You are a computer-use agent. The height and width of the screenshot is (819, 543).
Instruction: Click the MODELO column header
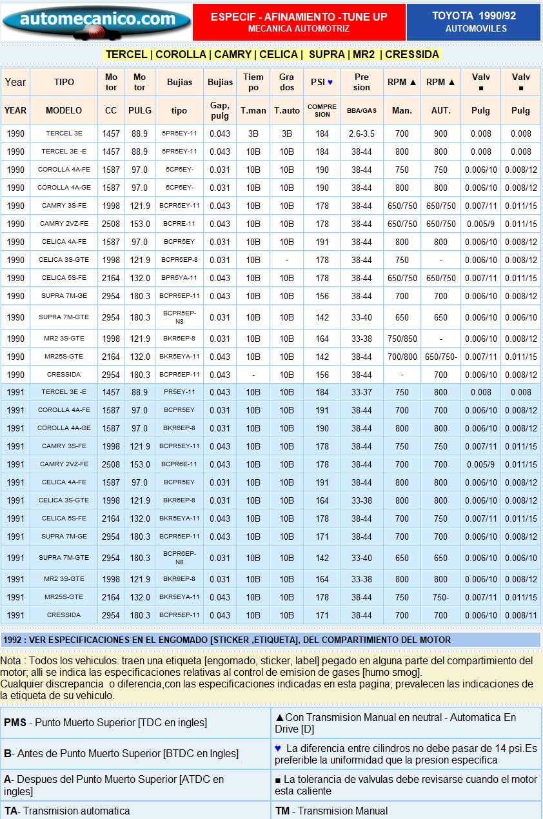pos(64,110)
